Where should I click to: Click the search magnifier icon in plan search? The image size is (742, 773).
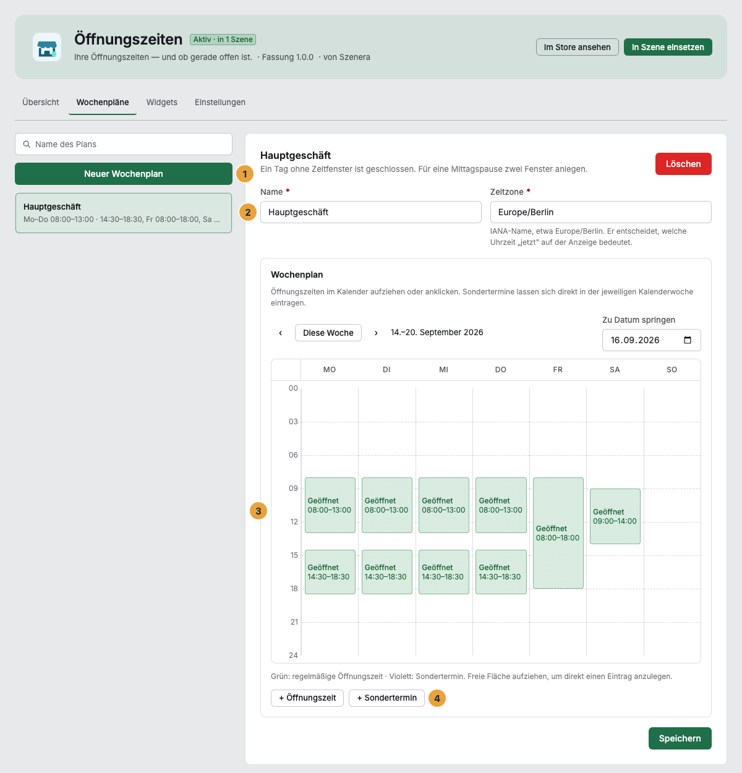27,144
